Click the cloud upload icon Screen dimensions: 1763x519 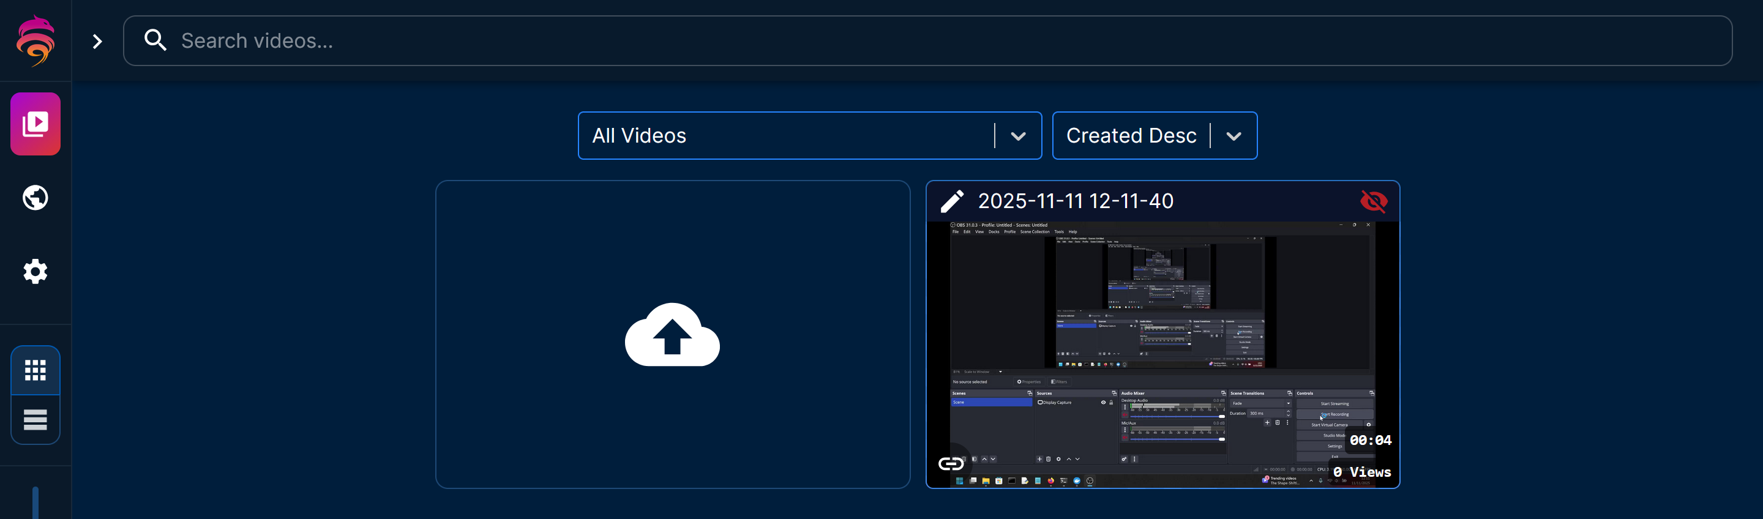click(672, 335)
